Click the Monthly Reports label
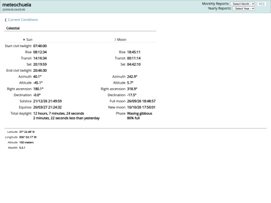This screenshot has width=271, height=203. [215, 4]
